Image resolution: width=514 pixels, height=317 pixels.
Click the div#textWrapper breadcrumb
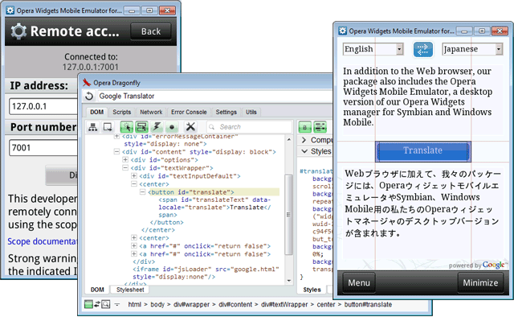coord(284,304)
